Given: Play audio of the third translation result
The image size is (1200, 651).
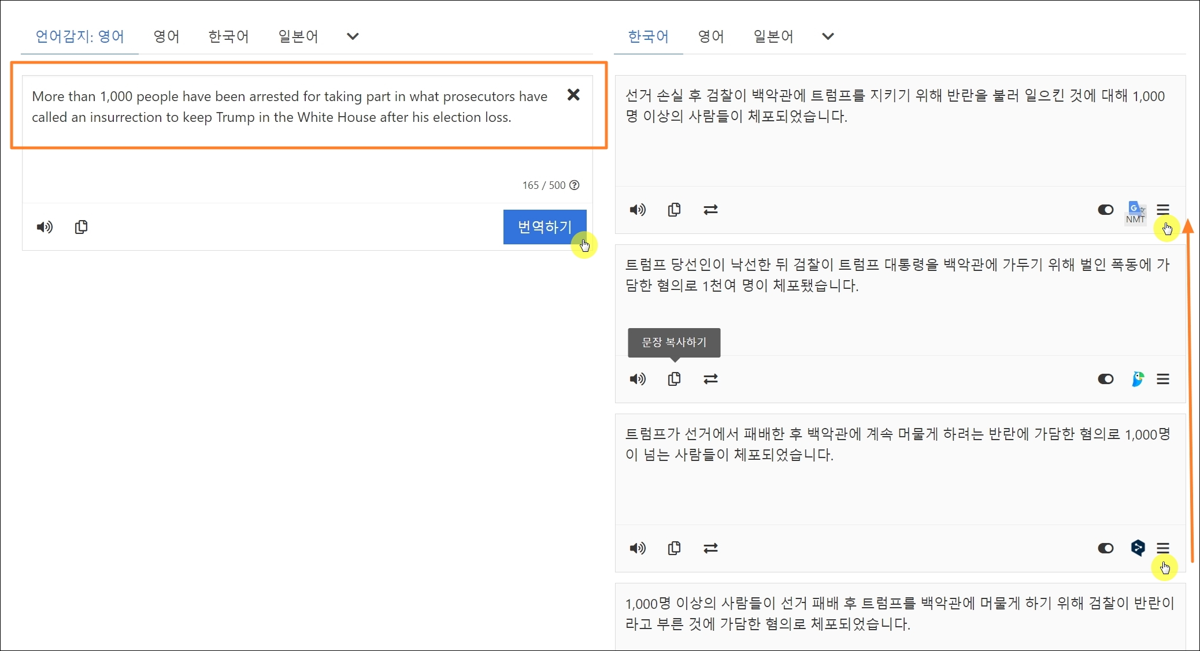Looking at the screenshot, I should [638, 548].
